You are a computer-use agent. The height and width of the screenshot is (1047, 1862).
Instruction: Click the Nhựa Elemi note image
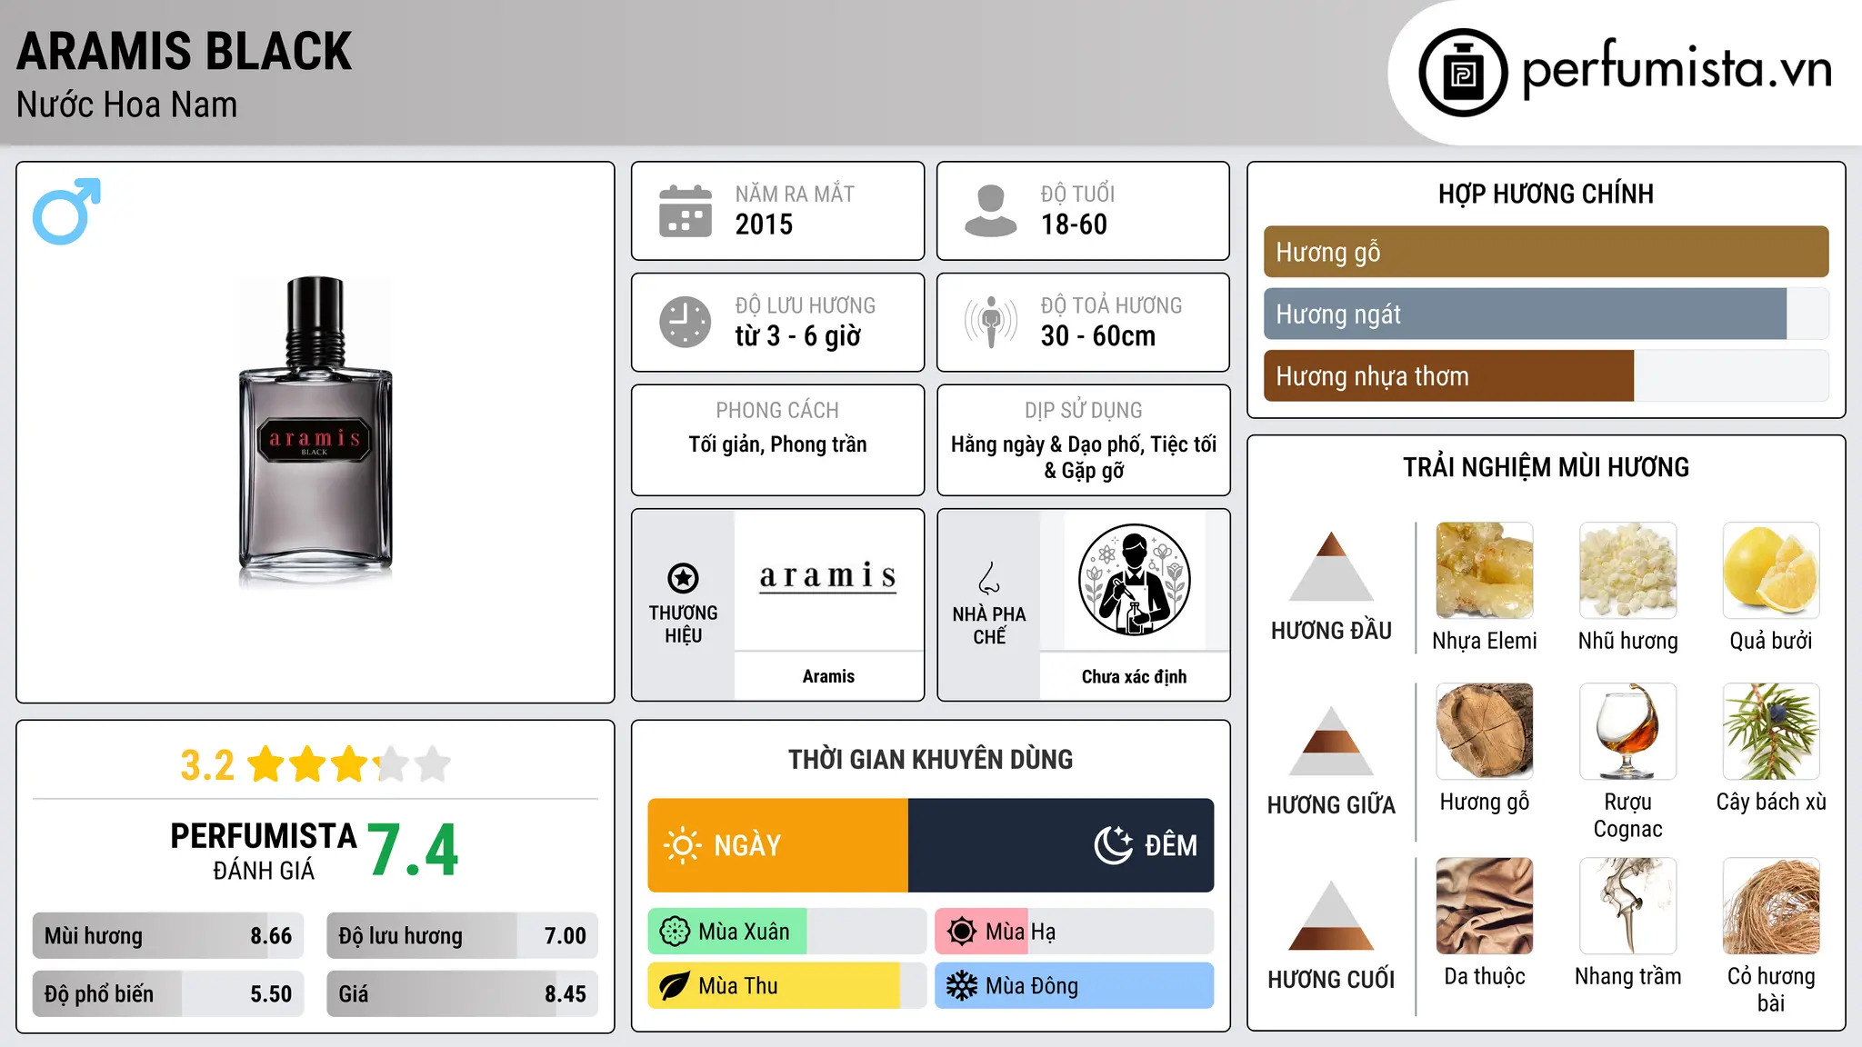point(1485,571)
